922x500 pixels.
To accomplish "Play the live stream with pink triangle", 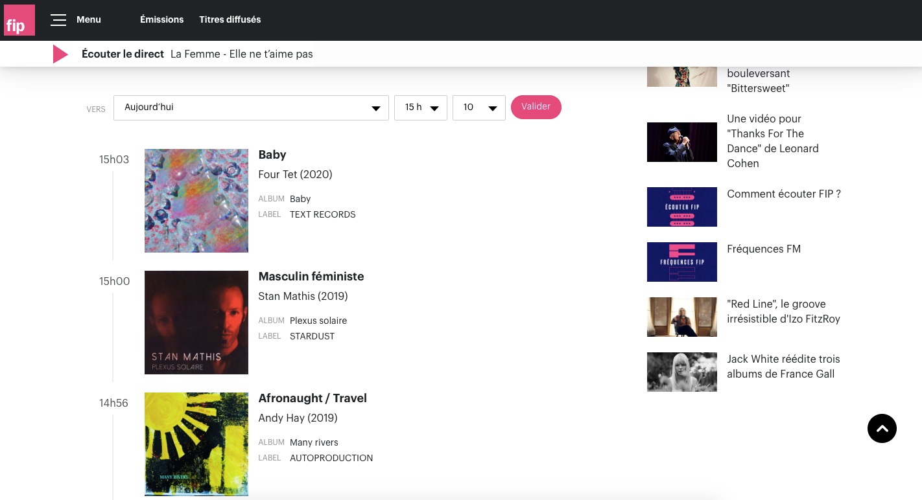I will 60,54.
